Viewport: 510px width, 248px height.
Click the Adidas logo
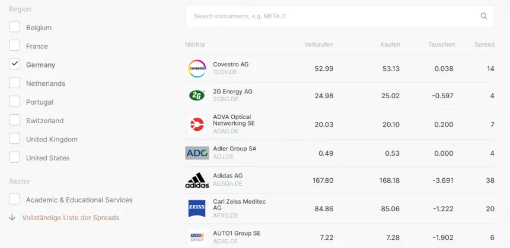(x=197, y=180)
